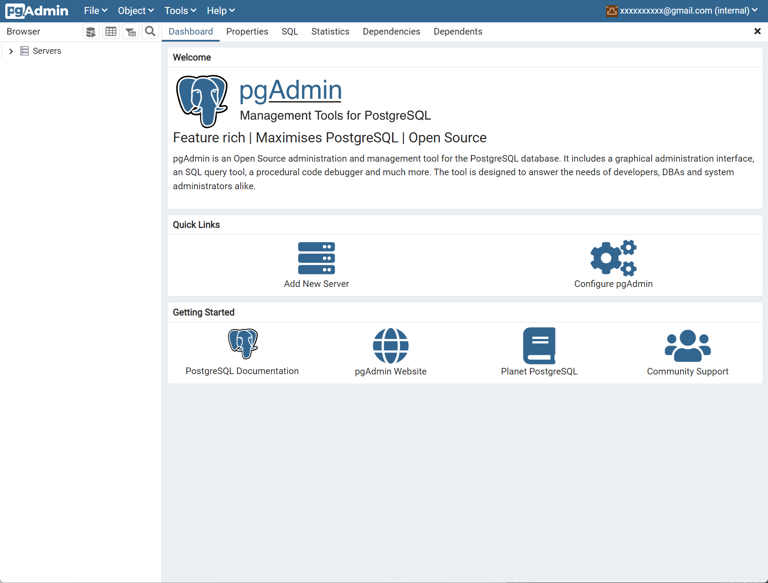This screenshot has width=768, height=583.
Task: Expand the Servers tree node
Action: pyautogui.click(x=11, y=51)
